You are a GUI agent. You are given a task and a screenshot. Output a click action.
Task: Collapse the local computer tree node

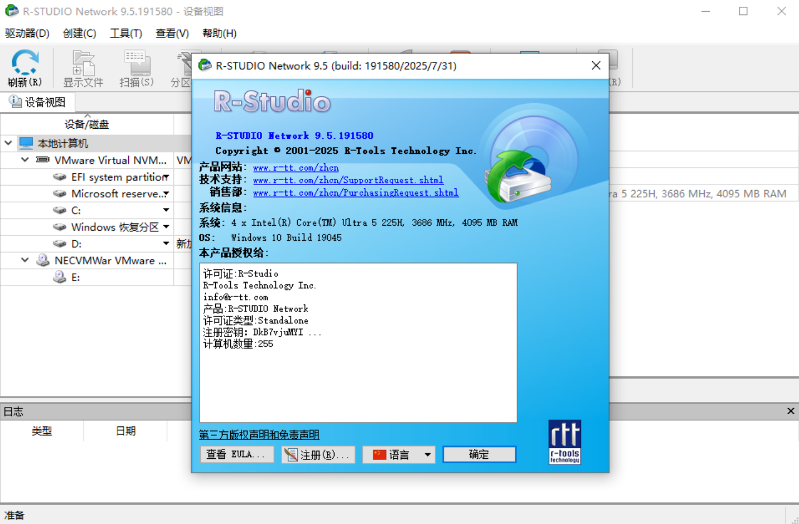[x=8, y=143]
